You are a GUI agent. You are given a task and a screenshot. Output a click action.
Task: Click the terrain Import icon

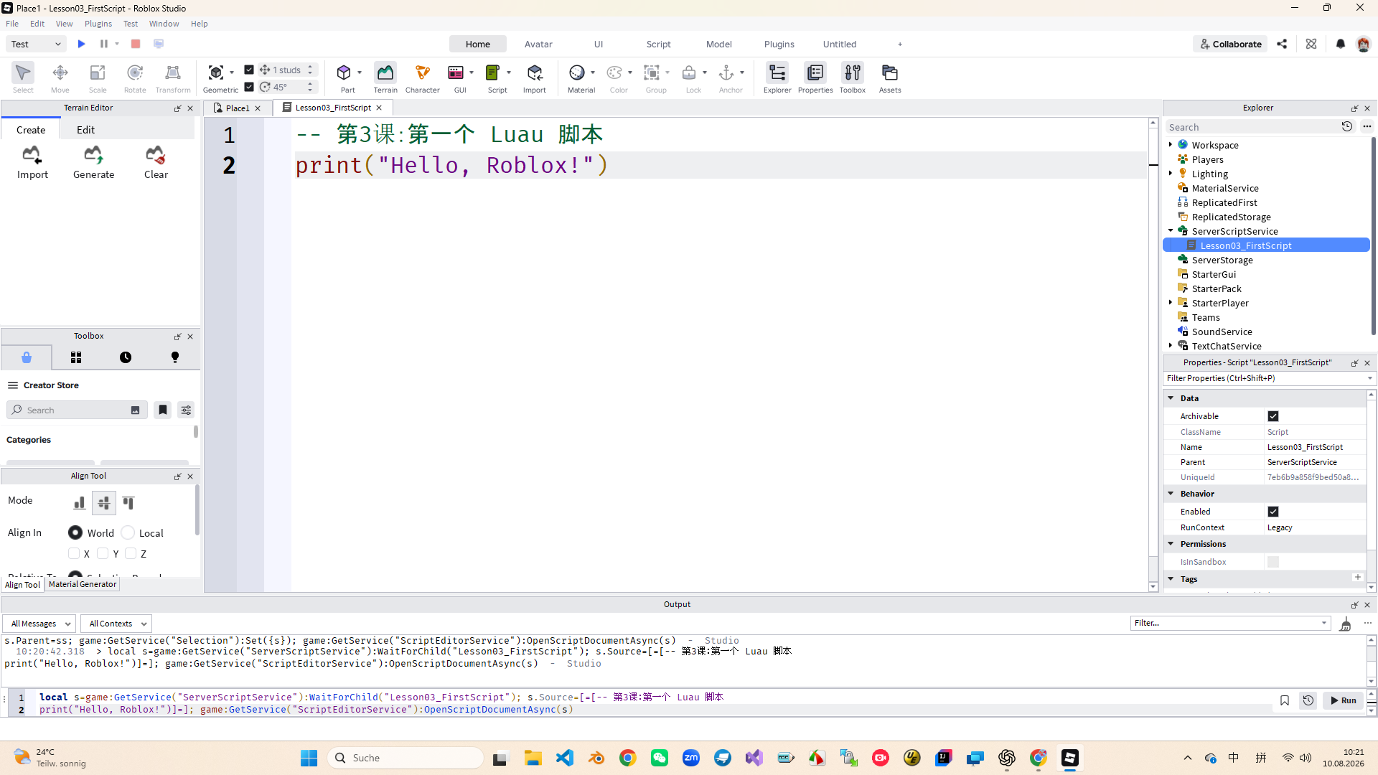[32, 162]
